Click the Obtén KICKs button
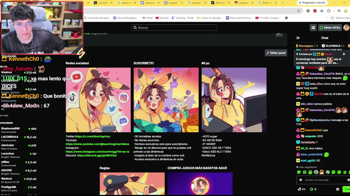 329,27
